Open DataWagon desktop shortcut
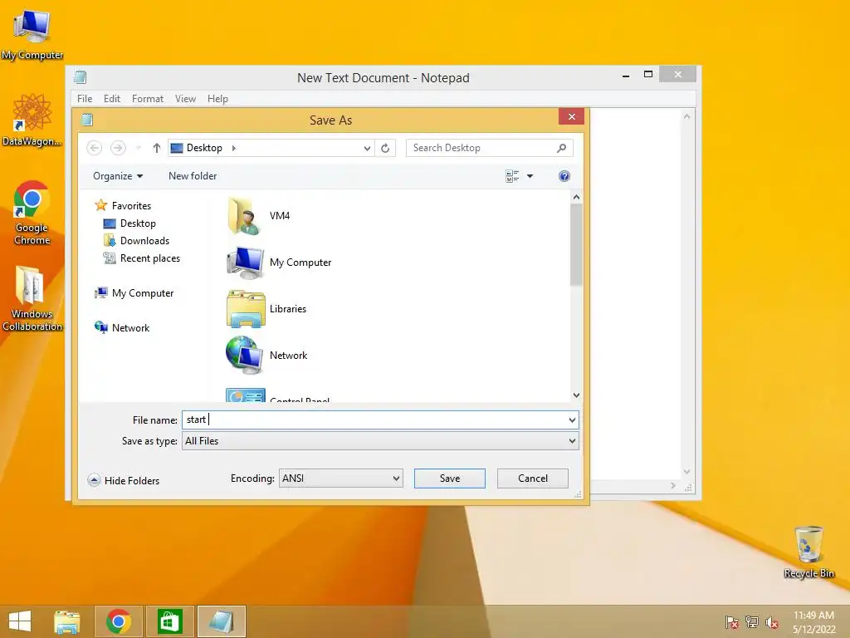This screenshot has width=850, height=638. [x=32, y=120]
